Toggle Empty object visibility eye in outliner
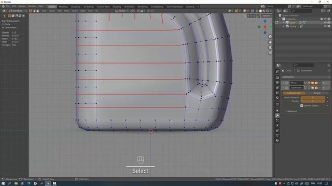Image resolution: width=332 pixels, height=186 pixels. click(x=325, y=26)
